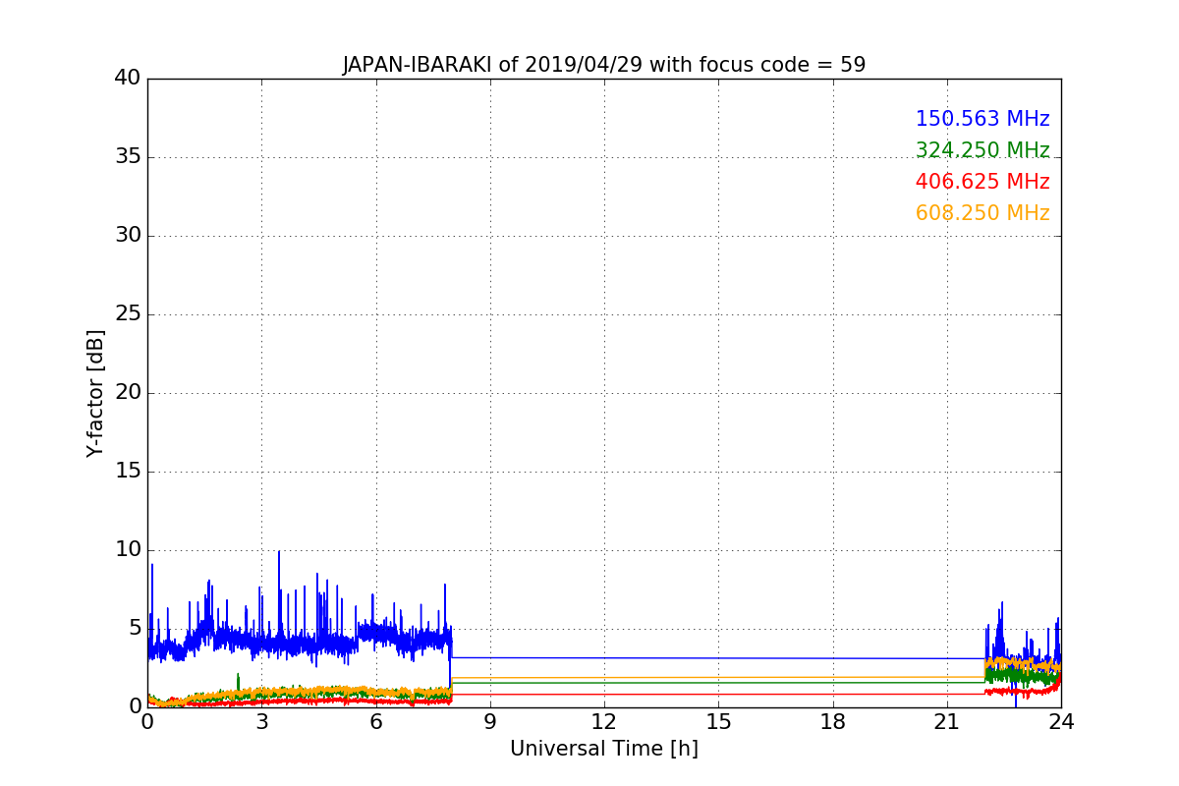Click the y-axis tick label 35
The image size is (1179, 786).
128,156
